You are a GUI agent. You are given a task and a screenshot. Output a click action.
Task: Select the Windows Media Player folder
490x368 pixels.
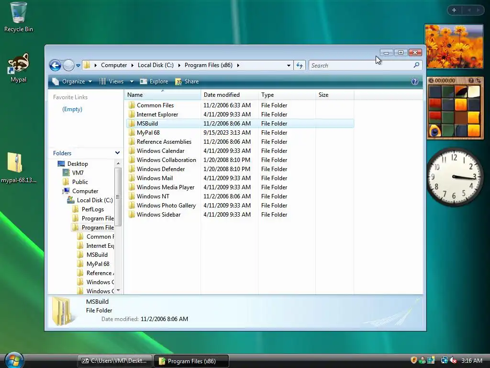pyautogui.click(x=165, y=187)
